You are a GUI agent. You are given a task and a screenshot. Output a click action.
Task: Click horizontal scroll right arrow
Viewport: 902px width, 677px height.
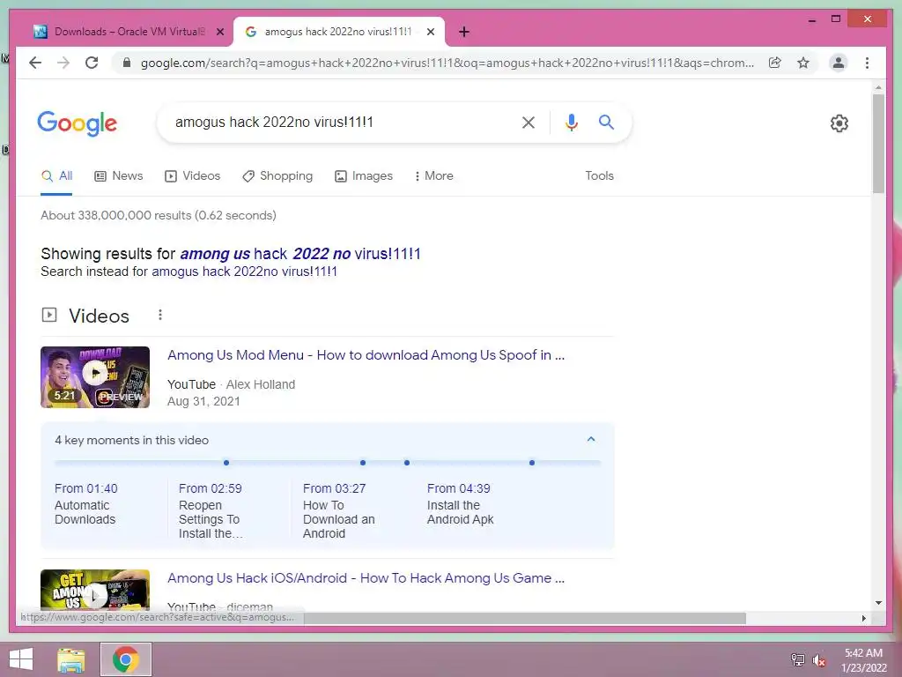click(863, 618)
